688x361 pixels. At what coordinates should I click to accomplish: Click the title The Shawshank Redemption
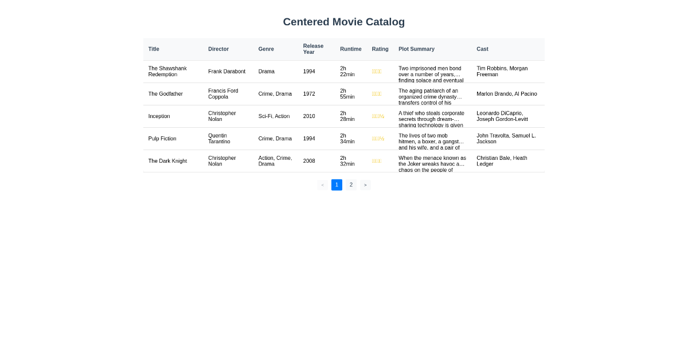click(167, 71)
